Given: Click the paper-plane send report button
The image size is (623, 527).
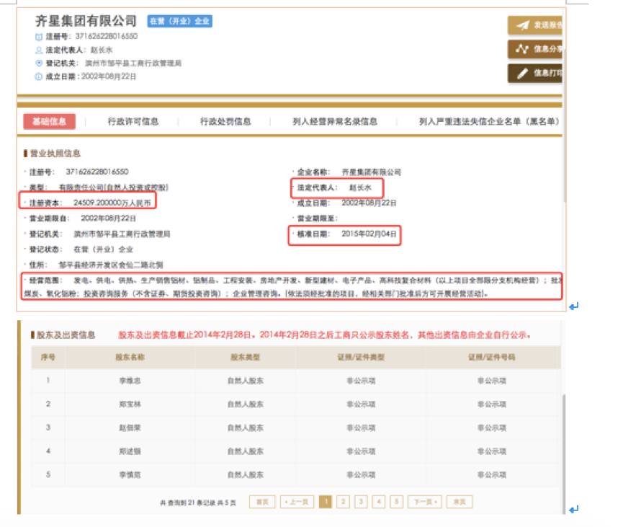Looking at the screenshot, I should 535,25.
